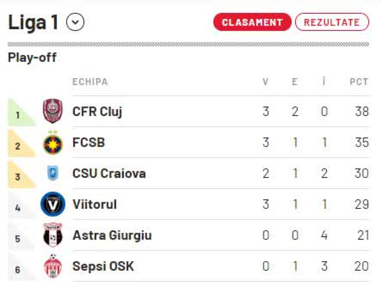Expand the Play-off section header
Screen dimensions: 382x287
coord(32,58)
